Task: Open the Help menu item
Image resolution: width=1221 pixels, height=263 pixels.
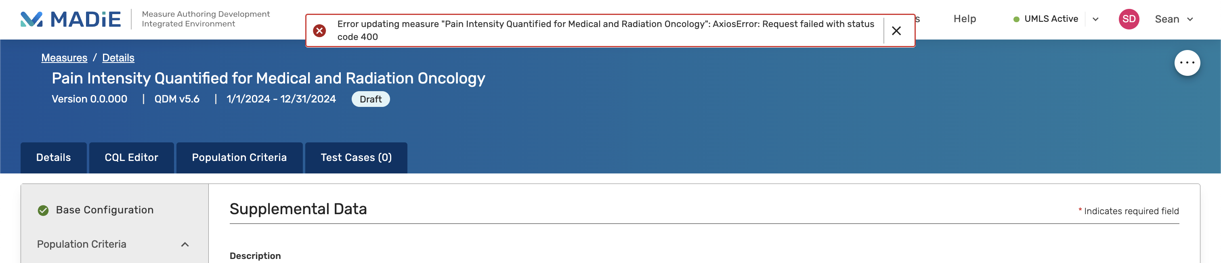Action: 964,19
